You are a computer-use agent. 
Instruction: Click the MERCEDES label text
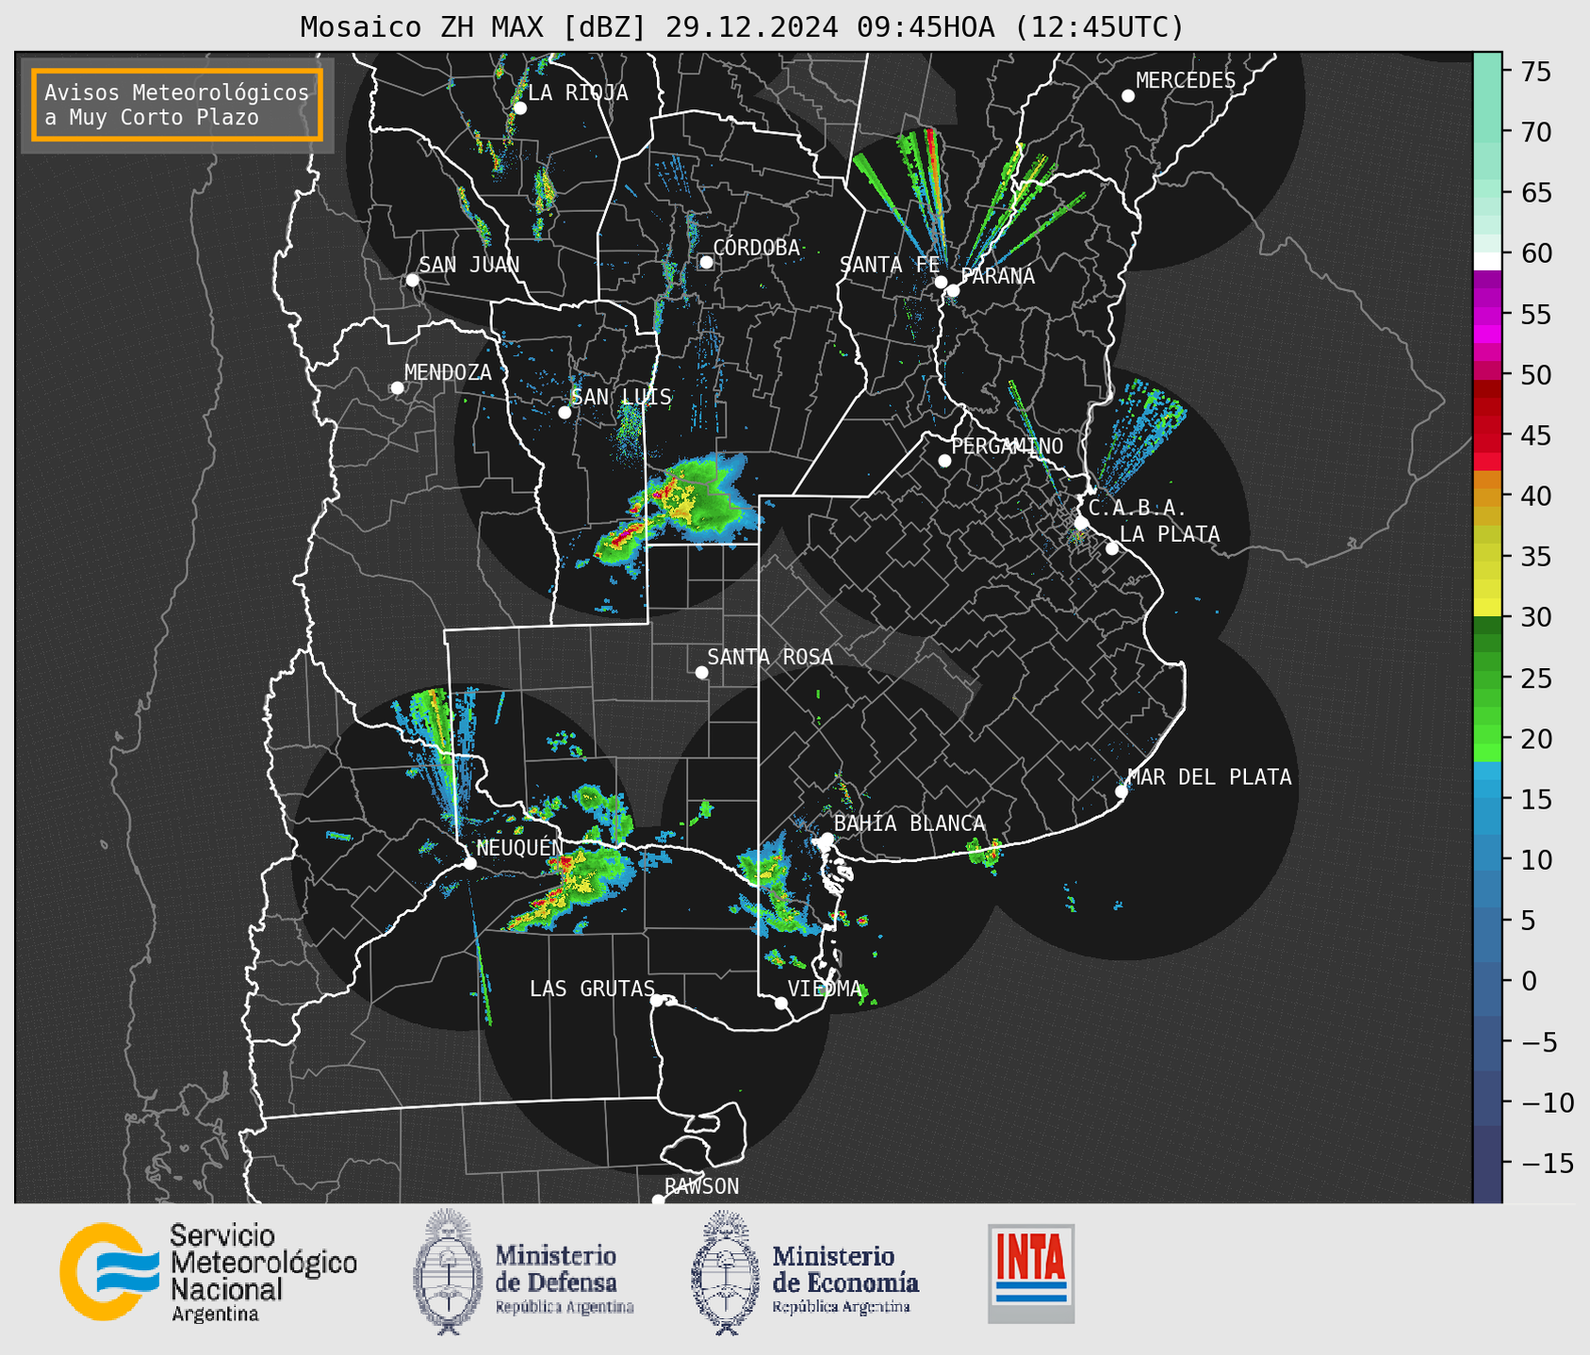pos(1185,80)
